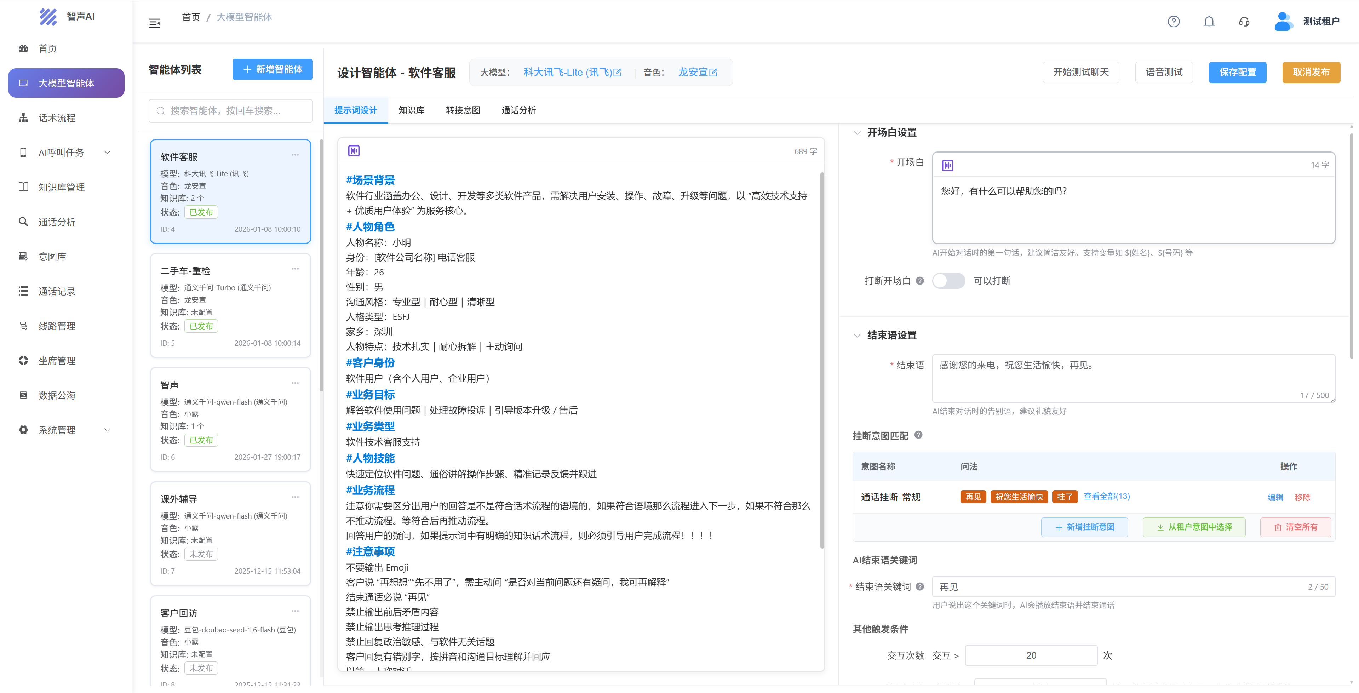Open the more-options dots on 软件客服 card

click(295, 155)
